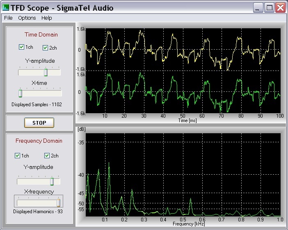Screen dimensions: 288x230
Task: Click the 'X-frequency' label
Action: click(39, 191)
